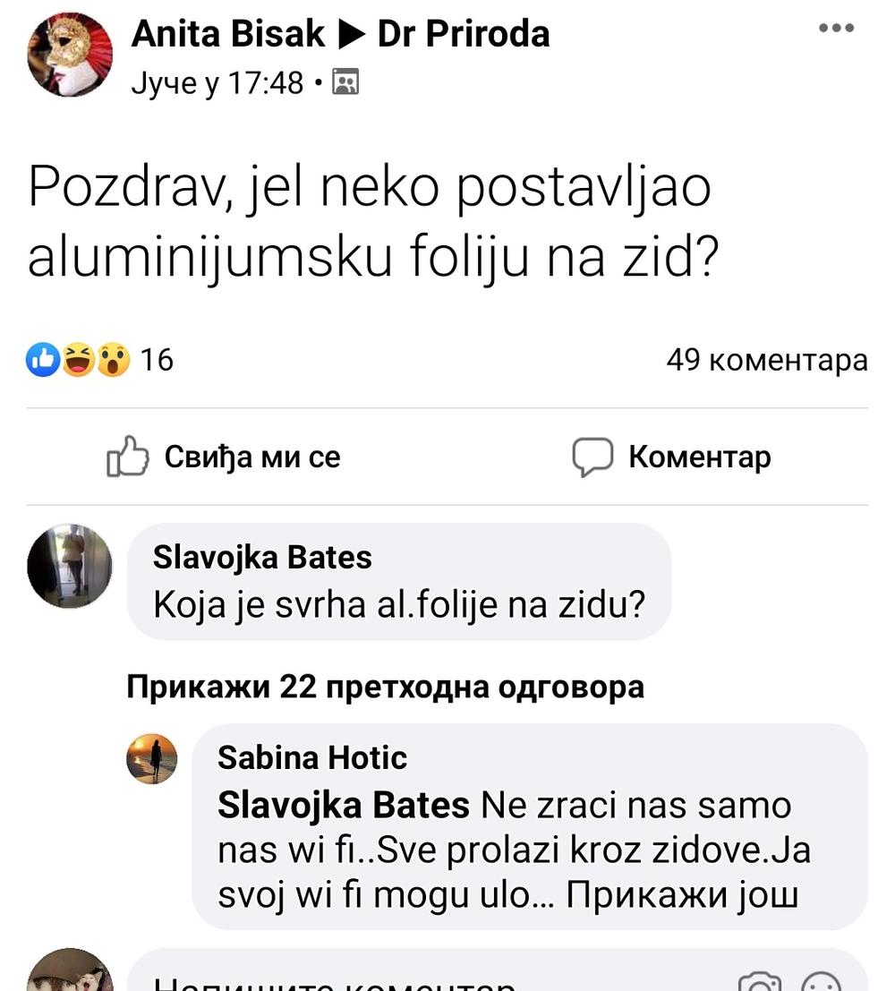Click the 'Свиђа ми се' label

click(x=252, y=457)
